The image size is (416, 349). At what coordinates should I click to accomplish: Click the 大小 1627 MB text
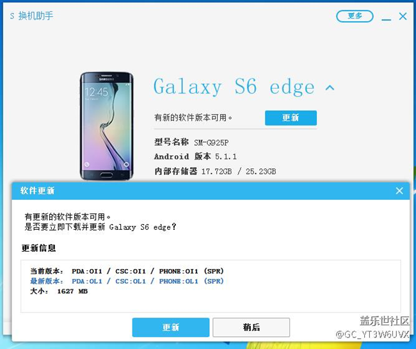(x=59, y=291)
